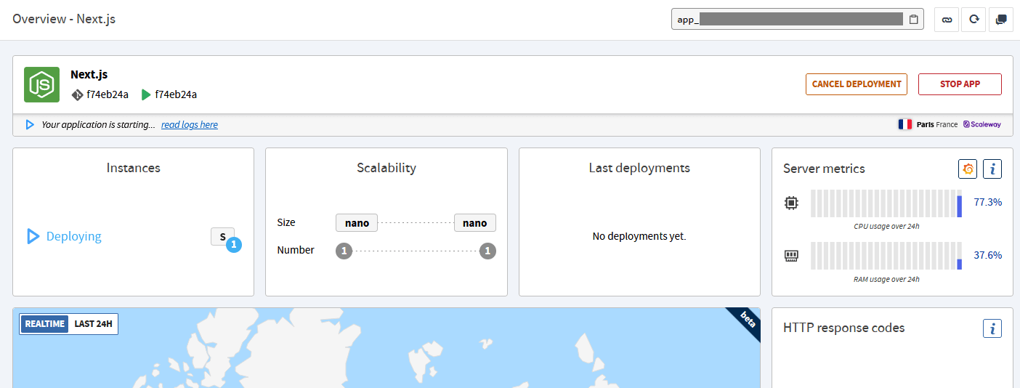Image resolution: width=1020 pixels, height=388 pixels.
Task: Open the read logs here link
Action: click(190, 125)
